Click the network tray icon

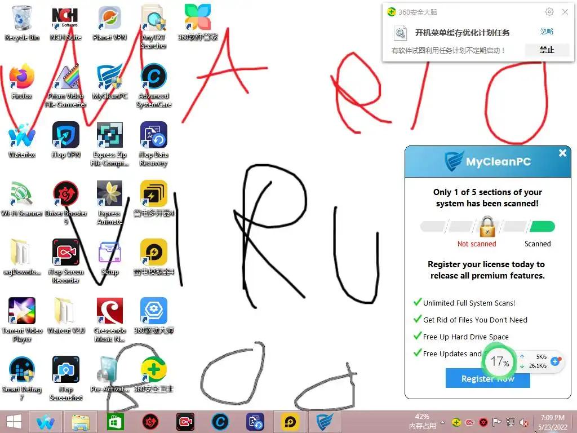511,422
